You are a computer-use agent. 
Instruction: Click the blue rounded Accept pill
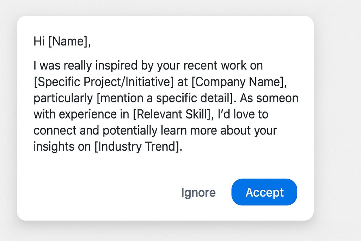click(x=264, y=192)
